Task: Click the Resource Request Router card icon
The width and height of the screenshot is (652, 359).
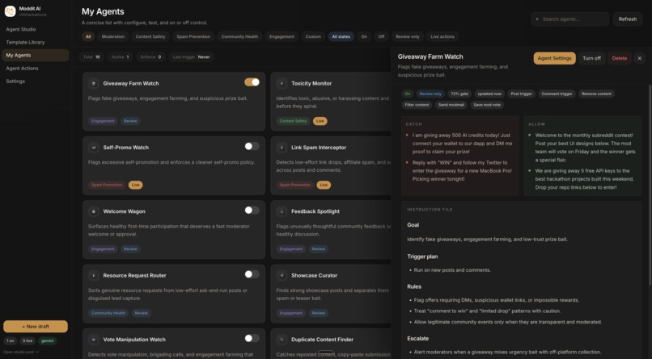Action: click(94, 275)
